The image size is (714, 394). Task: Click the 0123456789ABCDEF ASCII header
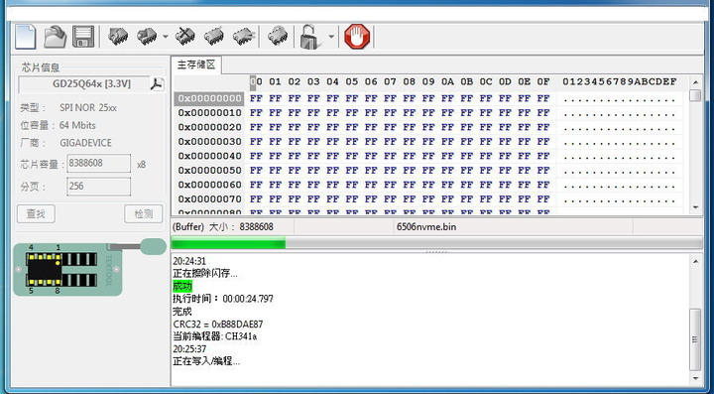tap(620, 82)
